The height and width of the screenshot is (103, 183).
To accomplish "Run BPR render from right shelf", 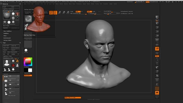I will pyautogui.click(x=157, y=17).
